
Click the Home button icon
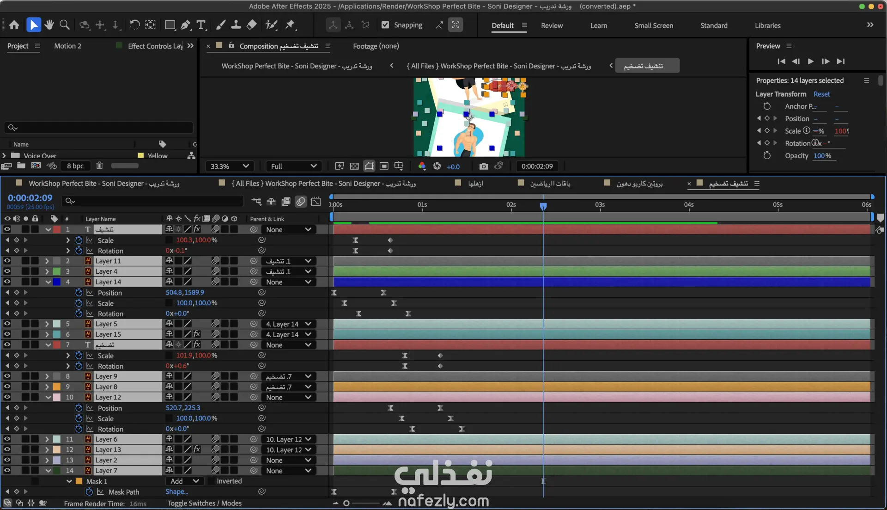coord(14,25)
